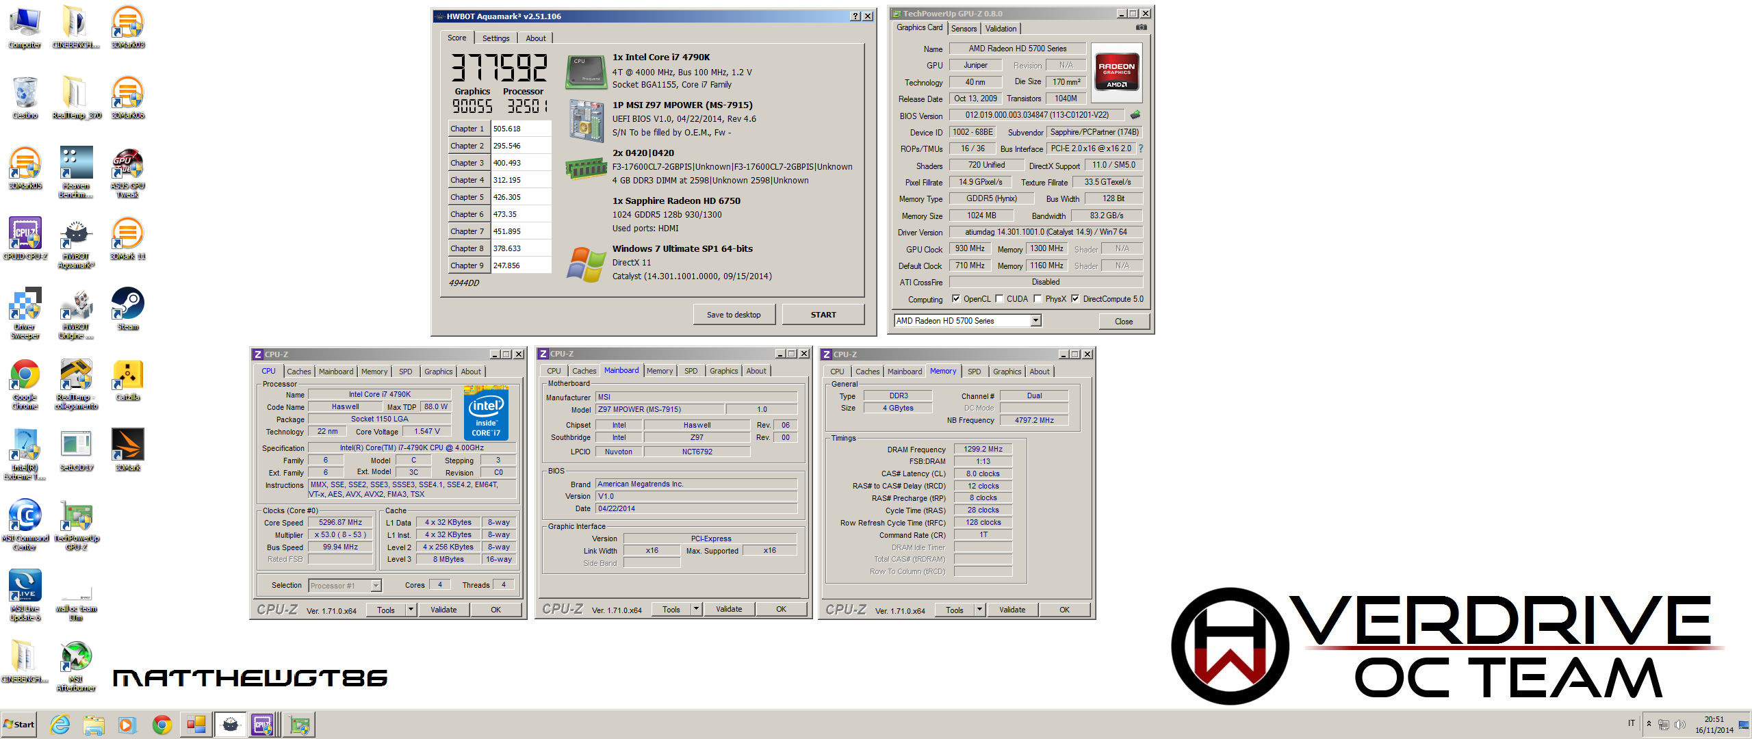The width and height of the screenshot is (1752, 739).
Task: Click Validate in CPU tab CPU-Z window
Action: click(x=443, y=610)
